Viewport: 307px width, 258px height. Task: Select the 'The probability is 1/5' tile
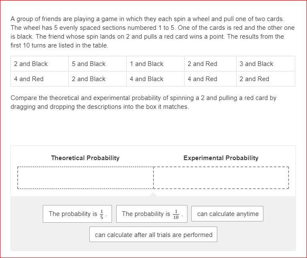(x=77, y=214)
